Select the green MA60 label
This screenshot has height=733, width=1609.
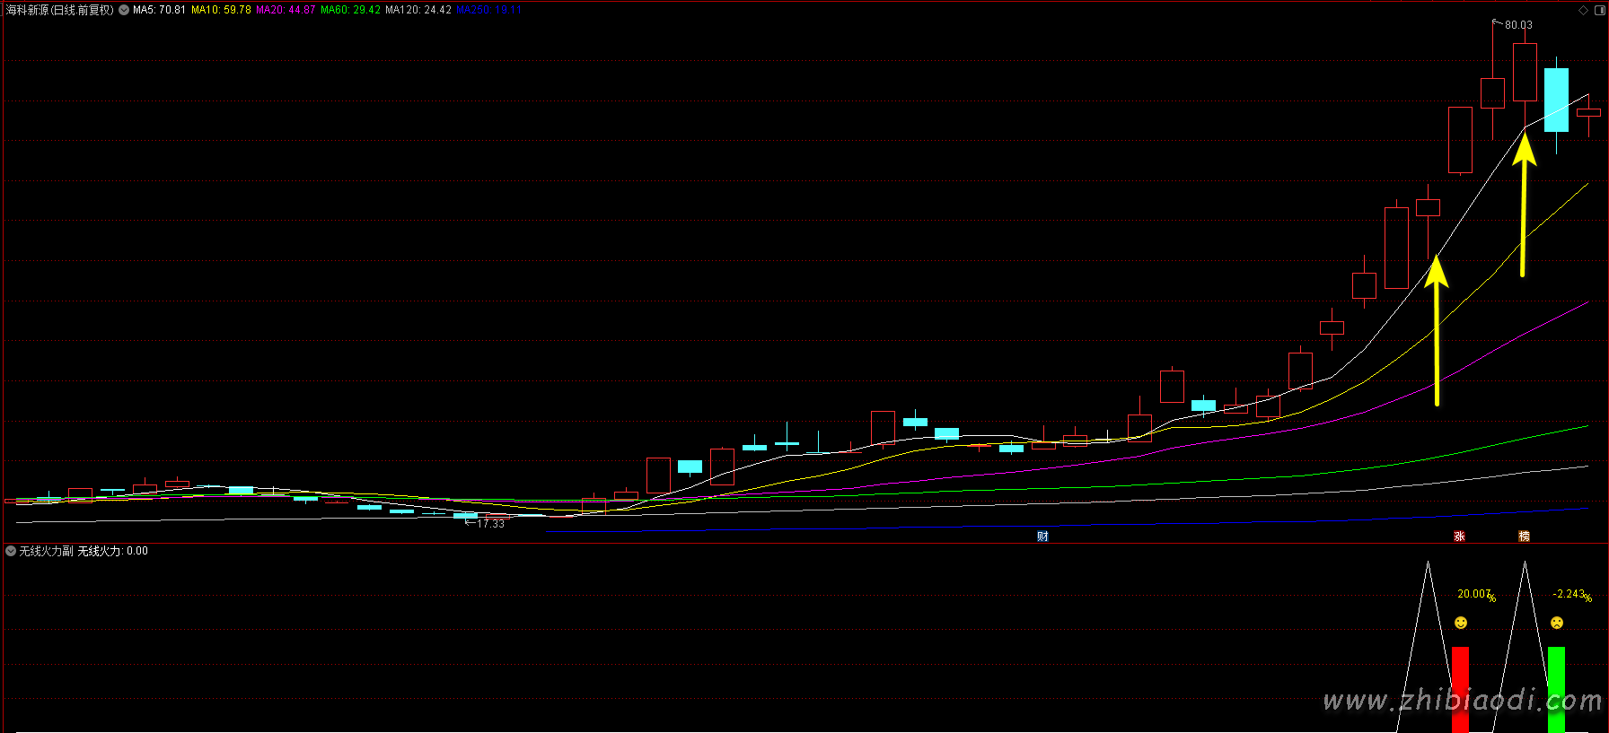click(x=350, y=11)
